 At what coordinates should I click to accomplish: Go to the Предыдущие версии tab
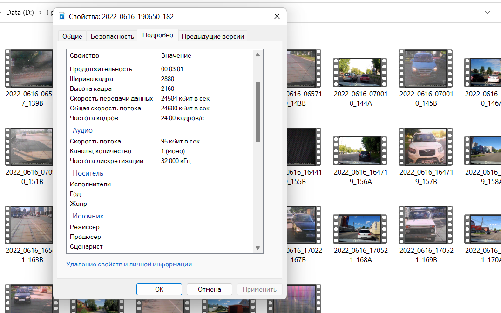pos(212,36)
